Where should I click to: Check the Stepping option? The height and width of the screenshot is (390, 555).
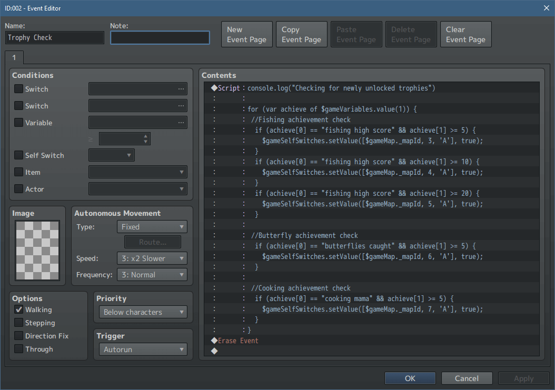[x=18, y=323]
